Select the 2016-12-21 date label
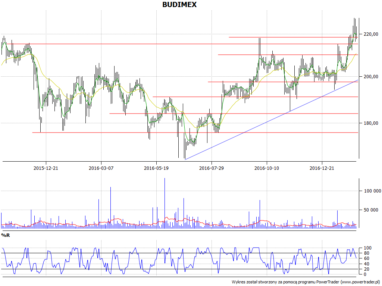Image resolution: width=382 pixels, height=286 pixels. tap(322, 168)
